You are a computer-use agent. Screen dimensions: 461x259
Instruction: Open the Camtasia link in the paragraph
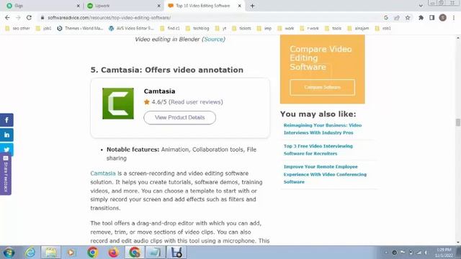click(x=103, y=173)
